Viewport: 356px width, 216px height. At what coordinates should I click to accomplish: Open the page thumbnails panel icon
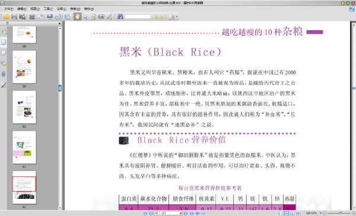point(4,41)
